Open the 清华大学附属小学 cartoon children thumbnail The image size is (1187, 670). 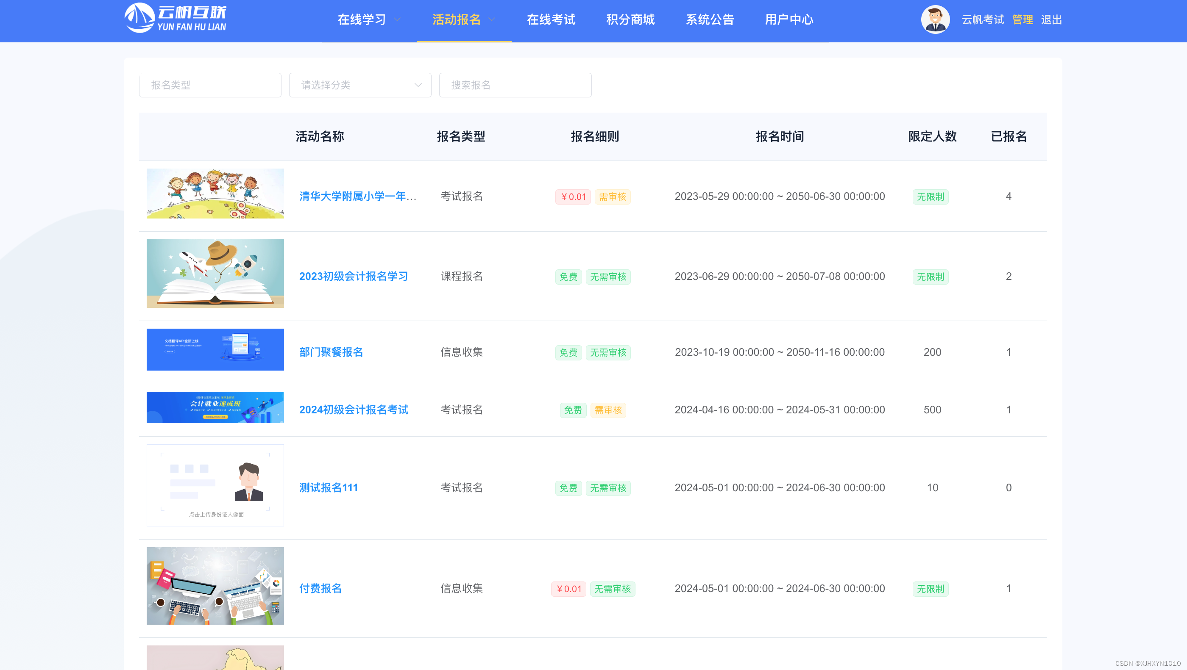(215, 194)
